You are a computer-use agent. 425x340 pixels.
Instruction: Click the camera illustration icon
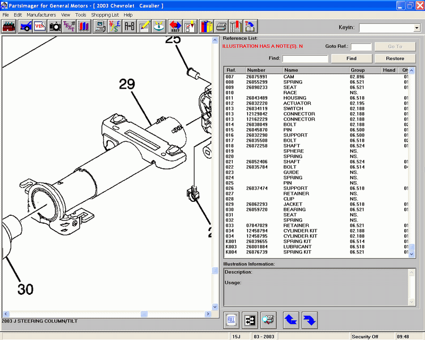click(55, 27)
